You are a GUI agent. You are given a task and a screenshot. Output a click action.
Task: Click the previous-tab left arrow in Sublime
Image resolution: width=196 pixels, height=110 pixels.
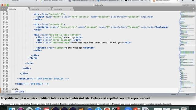click(x=2, y=9)
